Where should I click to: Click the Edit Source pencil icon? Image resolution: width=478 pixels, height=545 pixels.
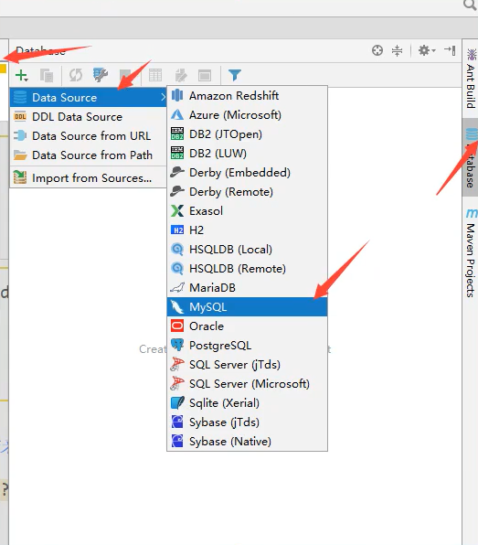click(x=181, y=75)
